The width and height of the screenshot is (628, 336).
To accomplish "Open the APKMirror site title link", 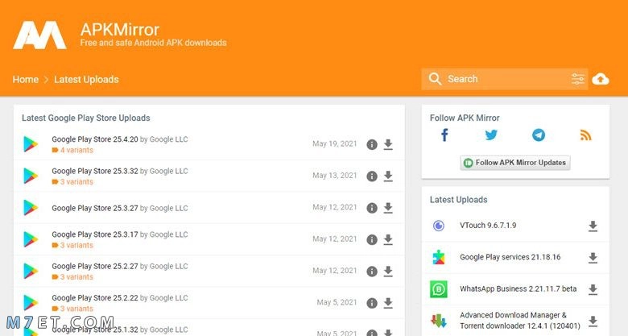I will coord(120,30).
